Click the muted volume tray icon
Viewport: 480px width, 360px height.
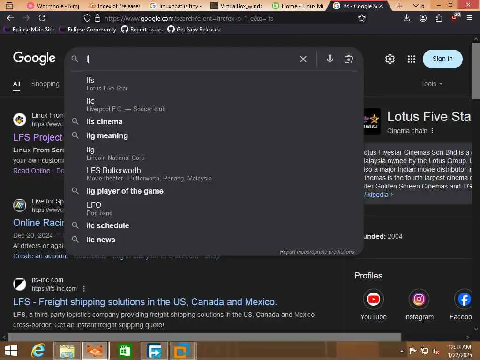[x=435, y=351]
